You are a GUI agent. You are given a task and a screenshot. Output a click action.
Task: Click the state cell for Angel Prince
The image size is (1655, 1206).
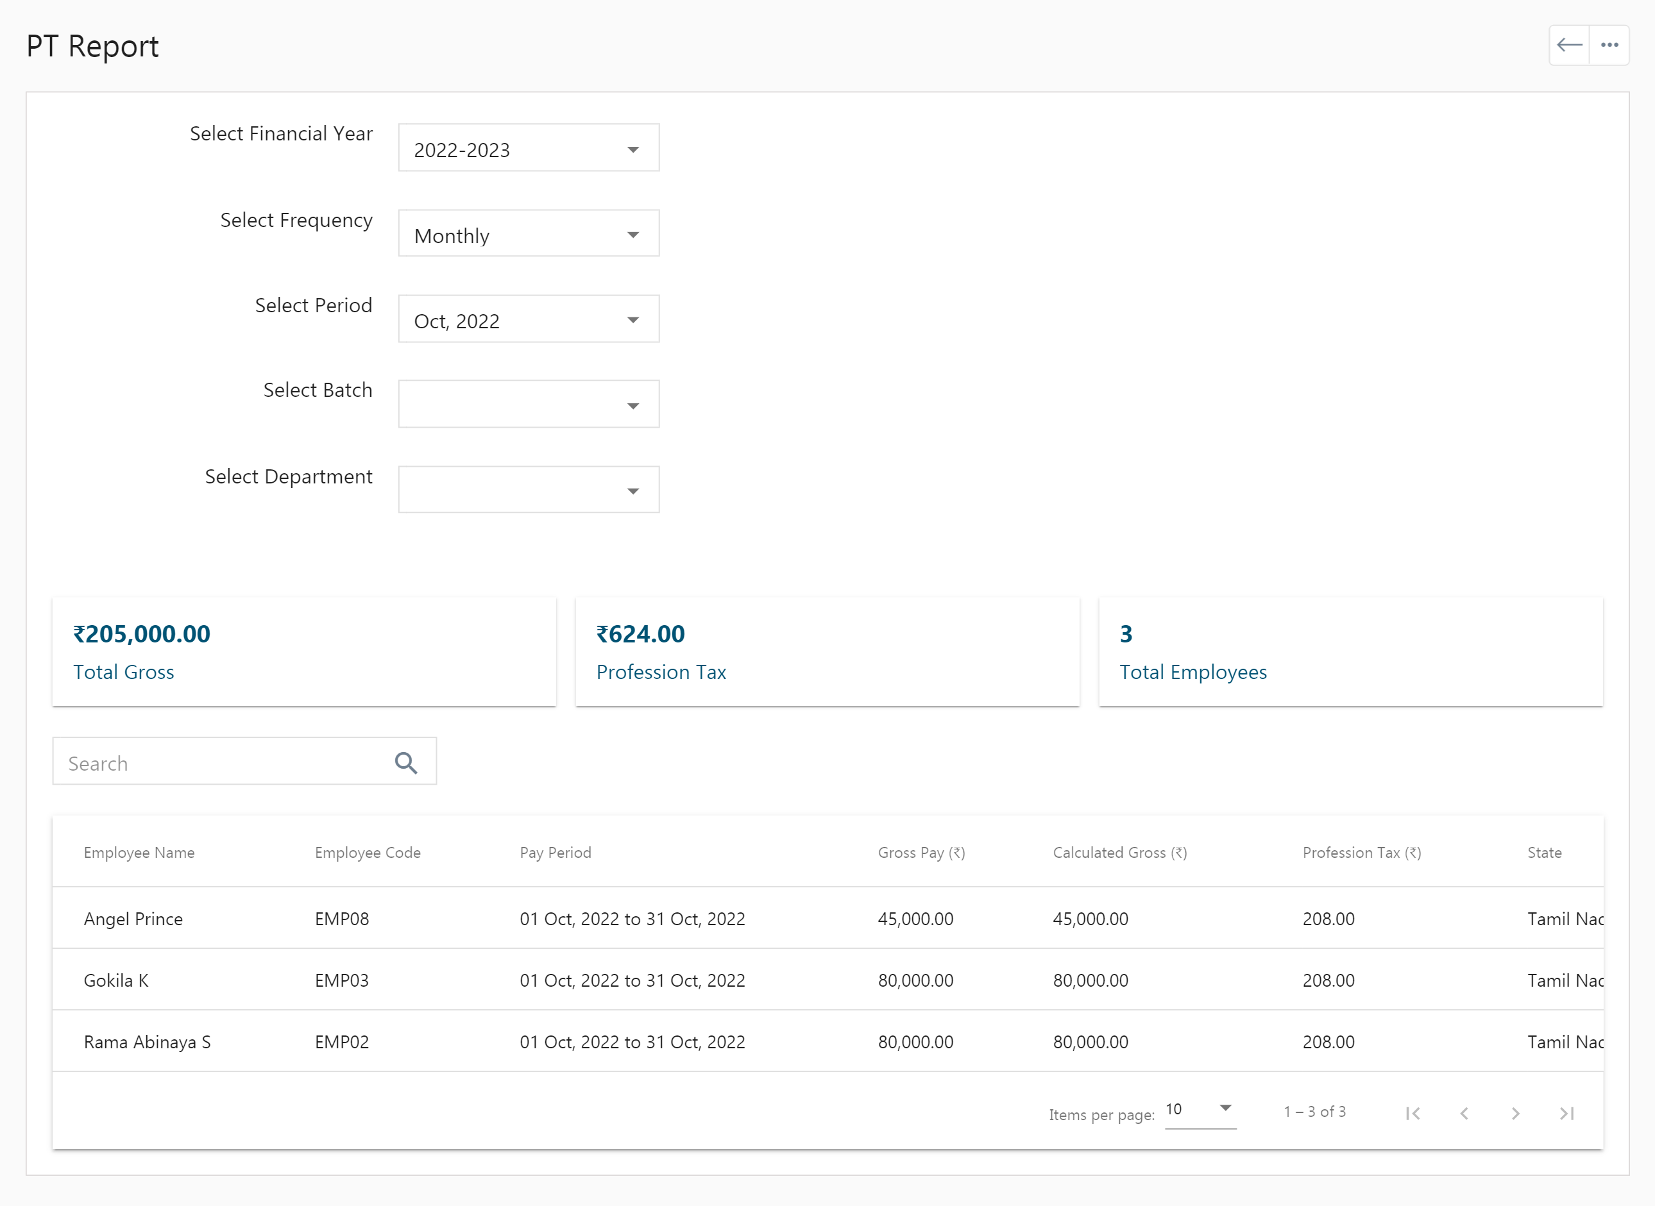pos(1565,919)
